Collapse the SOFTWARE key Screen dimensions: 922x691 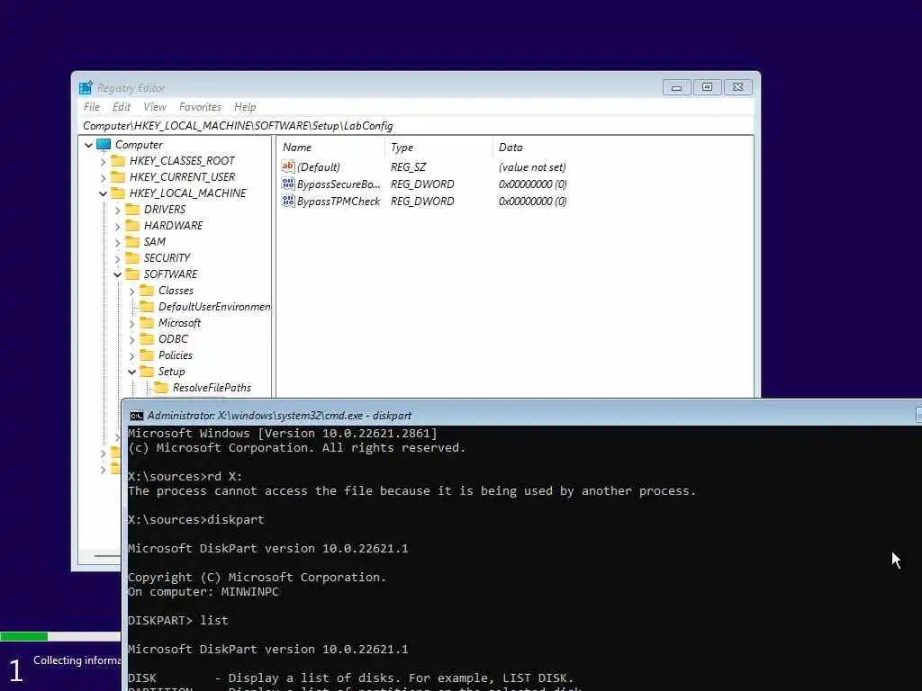[x=117, y=274]
